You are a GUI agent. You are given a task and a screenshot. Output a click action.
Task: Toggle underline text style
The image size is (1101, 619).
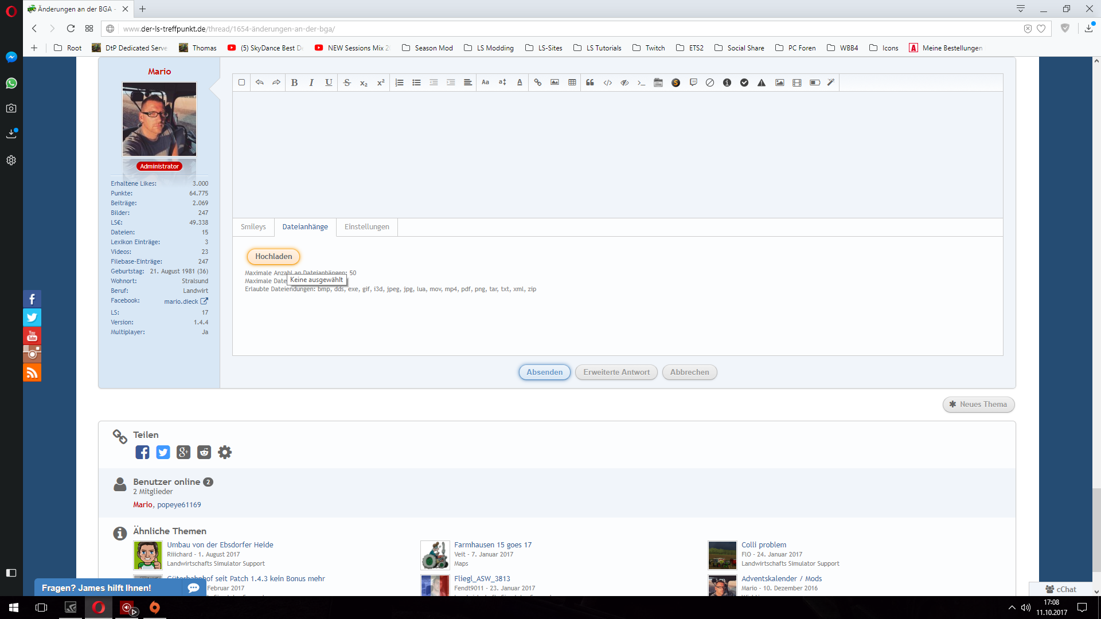pyautogui.click(x=328, y=83)
